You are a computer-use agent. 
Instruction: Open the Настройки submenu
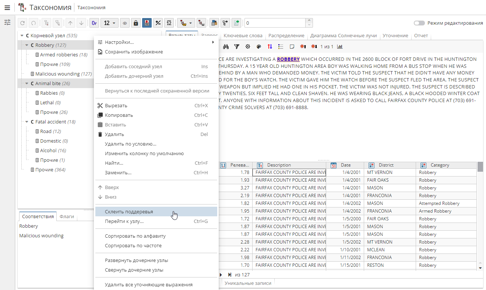[x=156, y=42]
